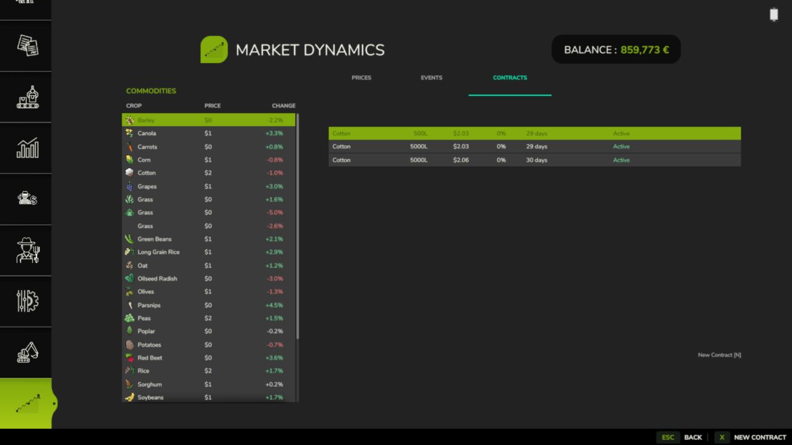Select the Canola row in commodities
The width and height of the screenshot is (792, 445).
(x=209, y=133)
